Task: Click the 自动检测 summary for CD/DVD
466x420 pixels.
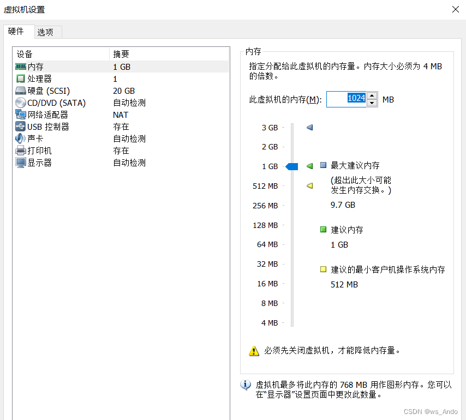Action: coord(129,103)
